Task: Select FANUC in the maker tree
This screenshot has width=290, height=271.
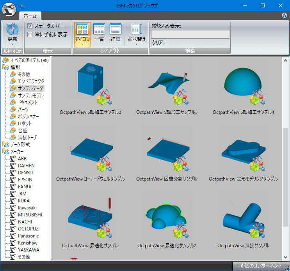Action: pos(25,186)
